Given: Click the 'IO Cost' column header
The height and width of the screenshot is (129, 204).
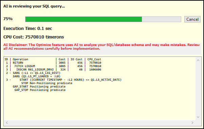Looking at the screenshot, I should (x=76, y=59).
